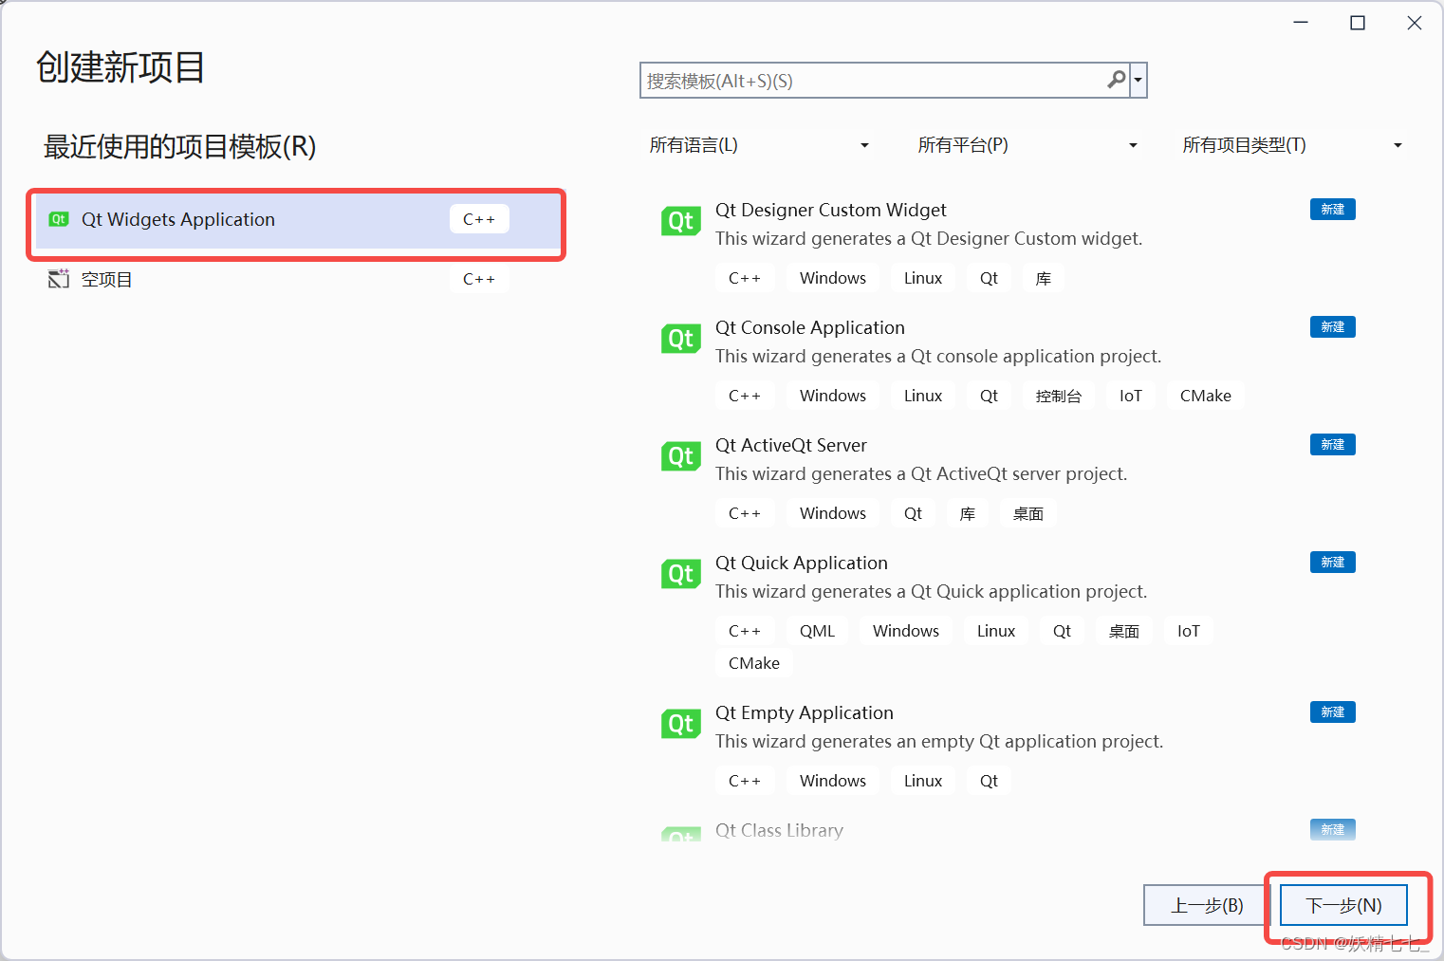1444x961 pixels.
Task: Close the 创建新项目 dialog window
Action: point(1414,23)
